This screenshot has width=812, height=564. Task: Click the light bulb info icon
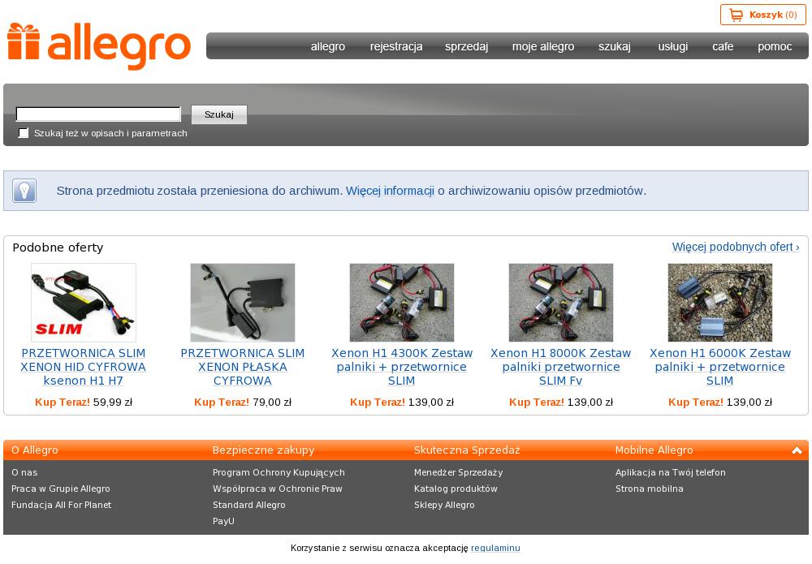click(24, 191)
